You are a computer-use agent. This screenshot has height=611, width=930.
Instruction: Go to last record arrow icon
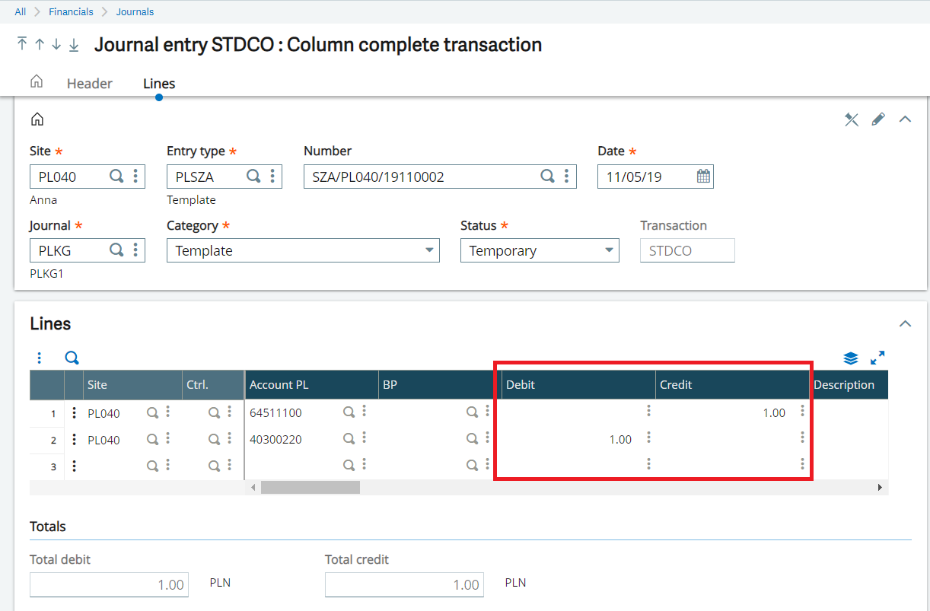click(74, 45)
